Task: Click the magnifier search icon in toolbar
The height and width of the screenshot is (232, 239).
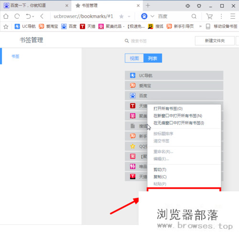Action: pos(194,16)
